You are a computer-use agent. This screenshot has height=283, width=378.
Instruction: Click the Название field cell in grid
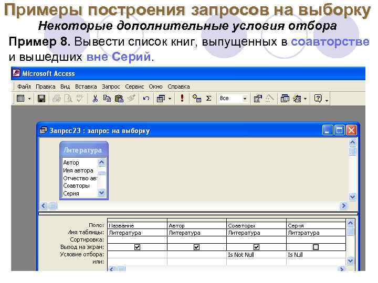pos(137,225)
